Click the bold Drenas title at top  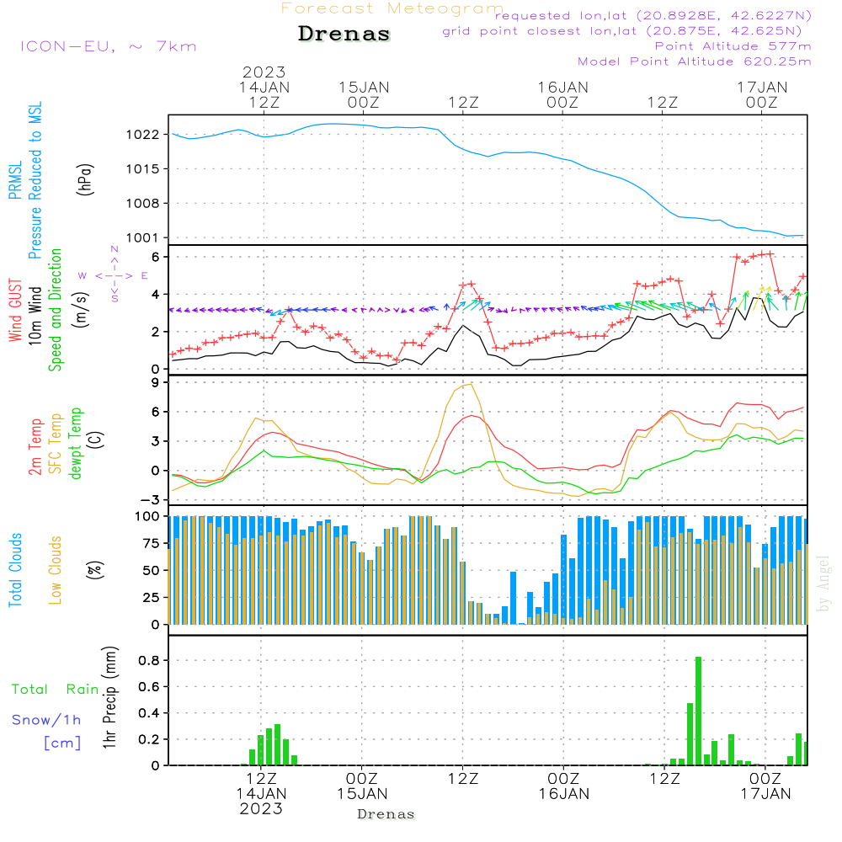tap(344, 34)
